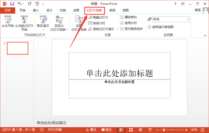Screen dimensions: 209x133
Task: Open reading view from status bar
Action: point(140,130)
